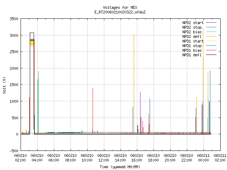Click the blue spike near 15:30 reaching 800 V
The height and width of the screenshot is (170, 227).
[x=133, y=119]
